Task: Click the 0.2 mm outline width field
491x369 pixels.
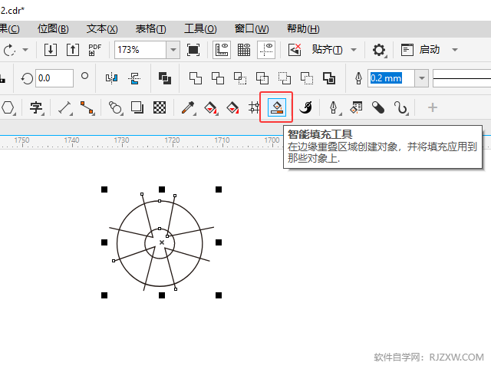Action: coord(391,78)
